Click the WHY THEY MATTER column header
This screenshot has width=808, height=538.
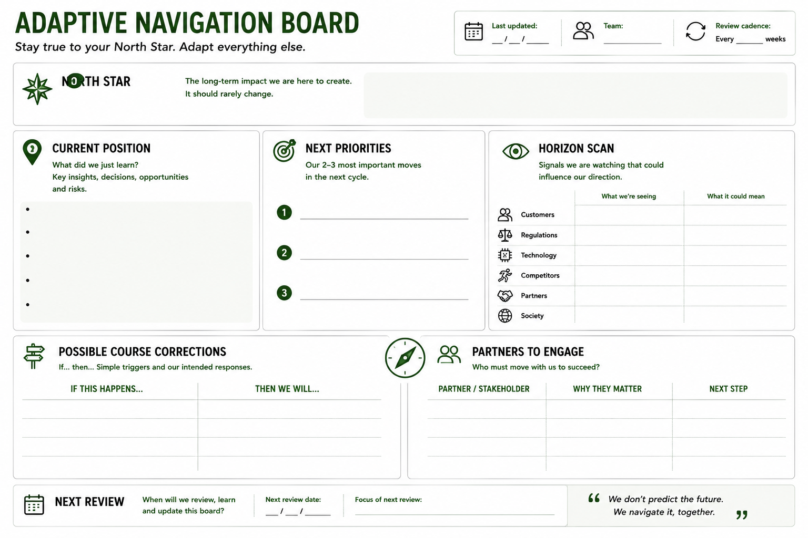point(608,389)
